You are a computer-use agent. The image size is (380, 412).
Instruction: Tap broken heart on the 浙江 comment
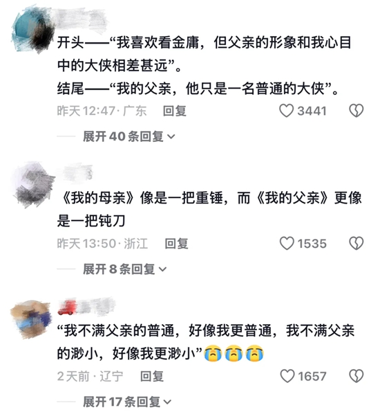coord(356,243)
